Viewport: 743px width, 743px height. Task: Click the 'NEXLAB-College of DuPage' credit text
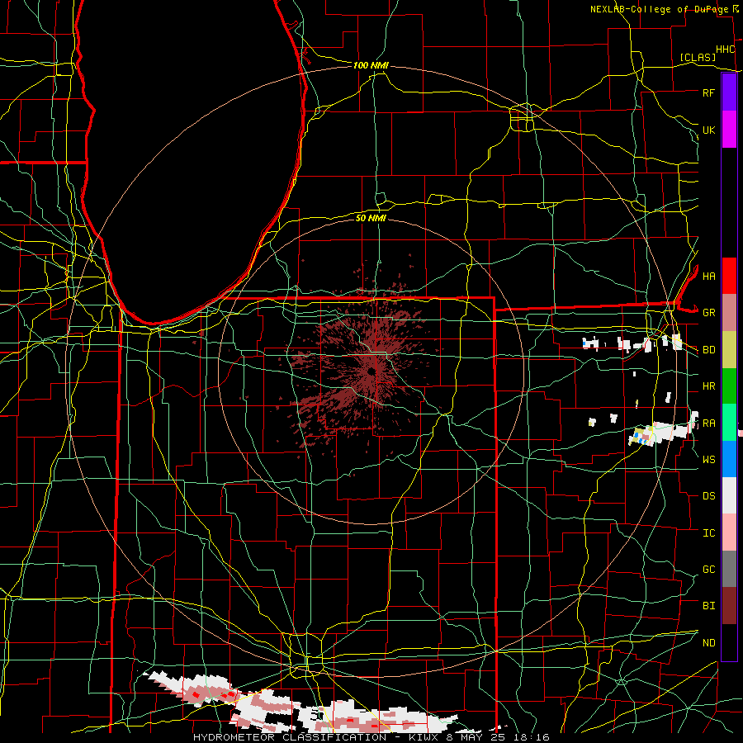pyautogui.click(x=659, y=9)
